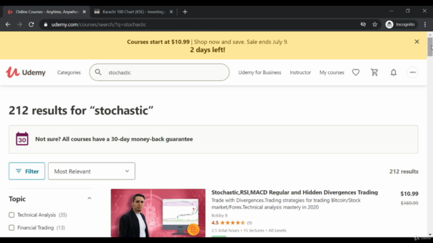Click the browser back arrow
The height and width of the screenshot is (243, 433).
coord(7,24)
